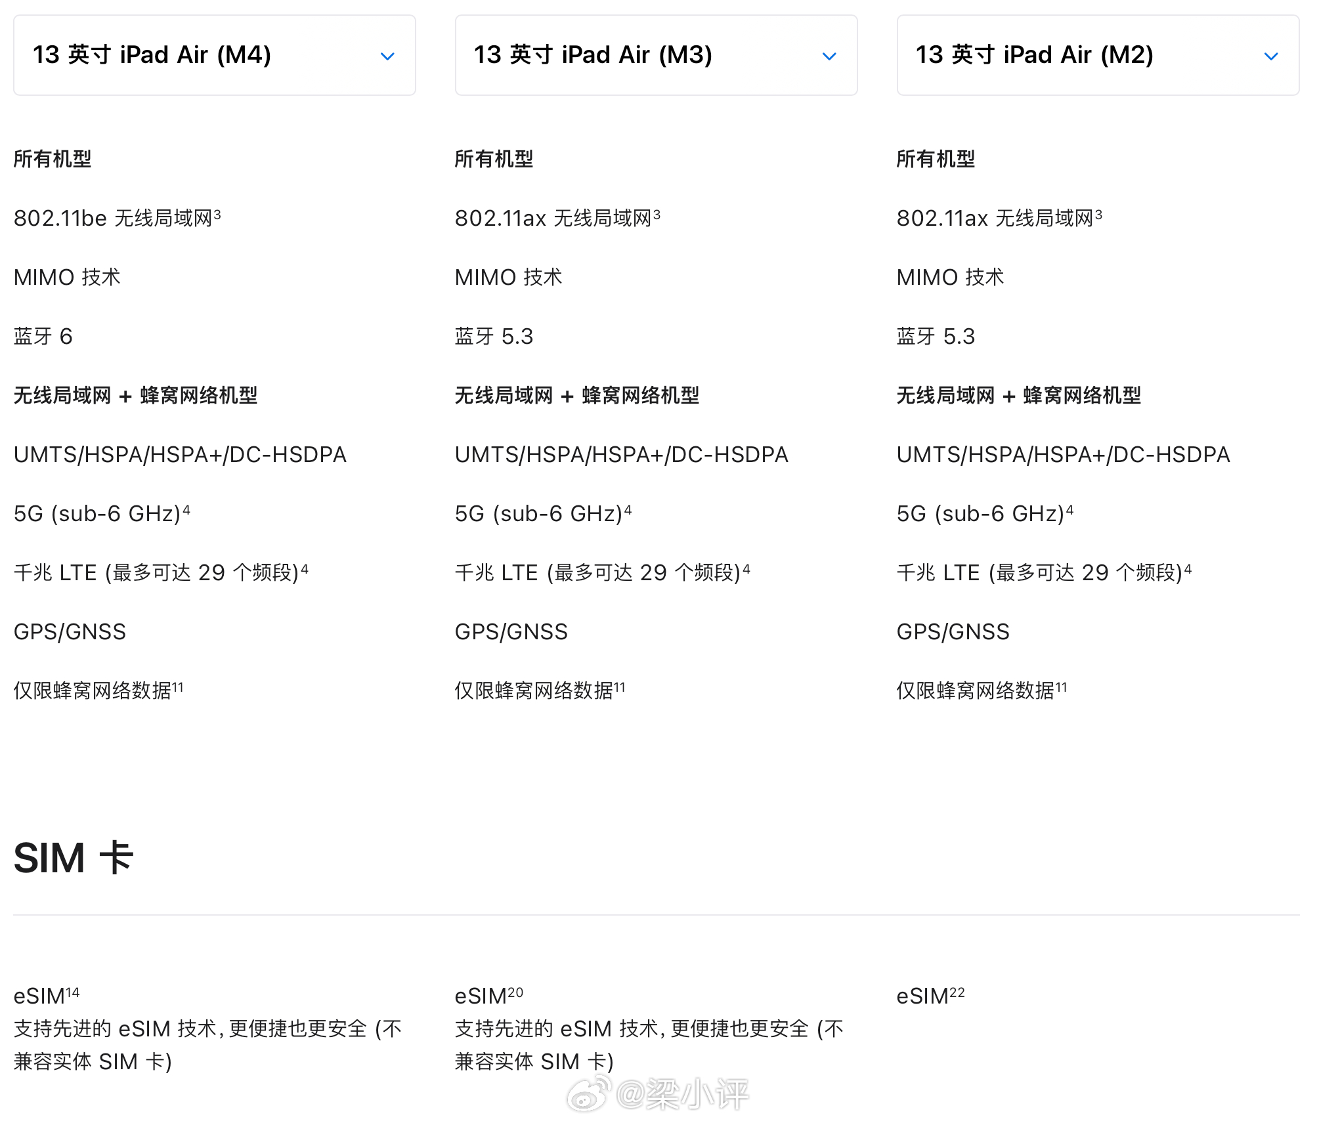1317x1125 pixels.
Task: Click the @梁小评 watermark text
Action: pos(683,1094)
